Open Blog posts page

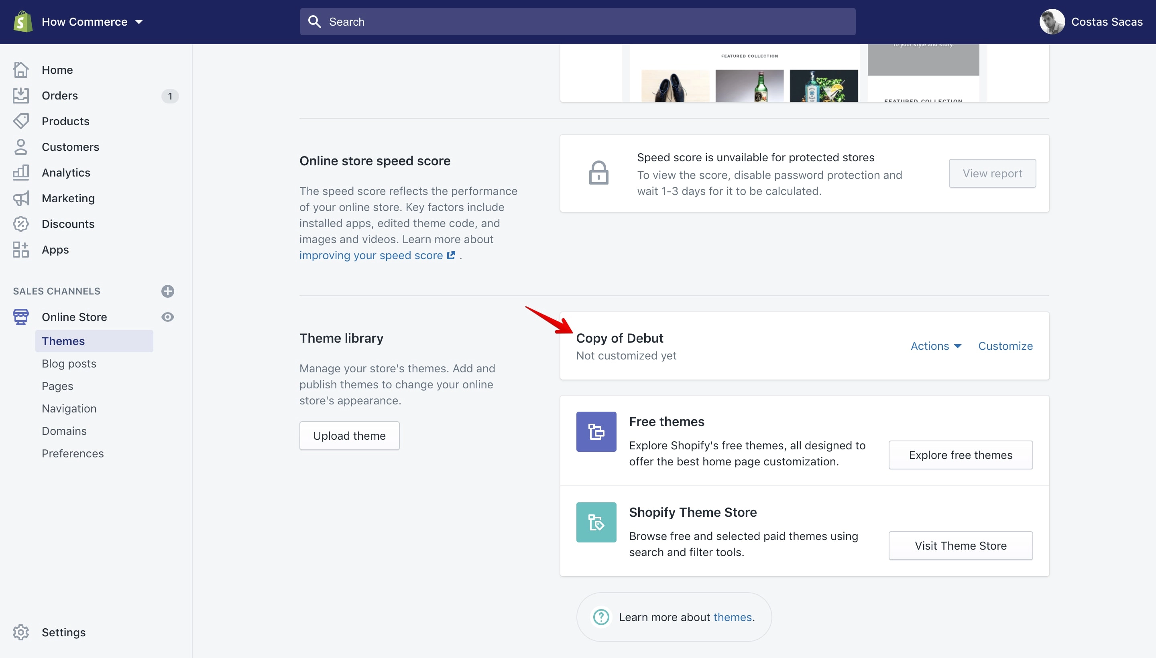tap(69, 364)
